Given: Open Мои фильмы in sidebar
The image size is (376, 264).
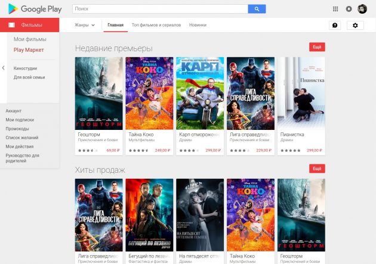Looking at the screenshot, I should click(x=30, y=39).
